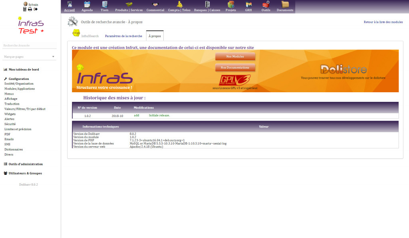Viewport: 409px width, 238px height.
Task: Open the Sécurité settings entry
Action: 10,124
